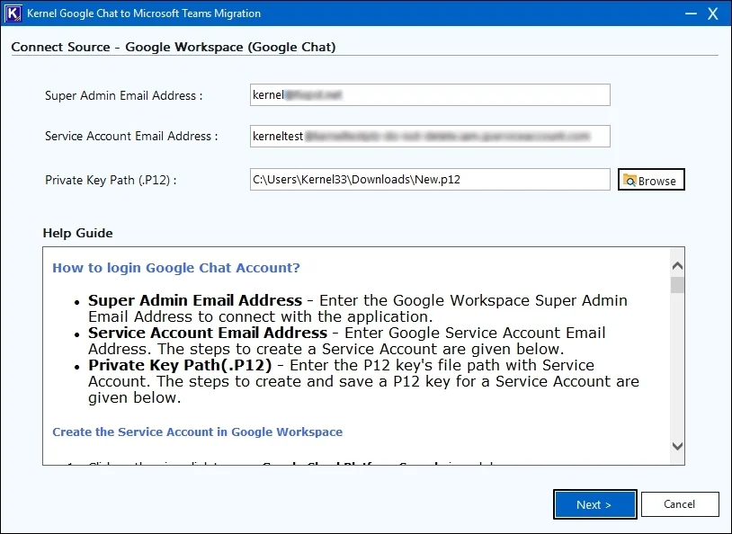
Task: Click 'Create the Service Account in Google Workspace'
Action: 198,432
